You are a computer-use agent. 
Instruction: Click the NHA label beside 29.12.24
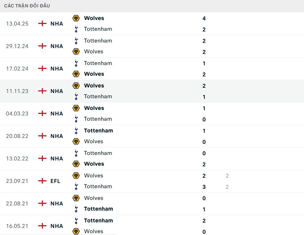click(57, 46)
